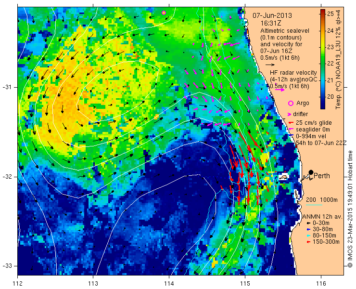
Task: Select the blue 30-80m ANMN arrow symbol
Action: click(308, 229)
